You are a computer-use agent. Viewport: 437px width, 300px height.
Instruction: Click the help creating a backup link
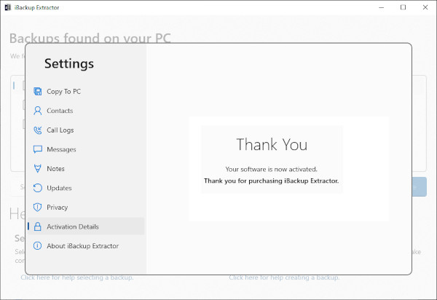pyautogui.click(x=284, y=277)
